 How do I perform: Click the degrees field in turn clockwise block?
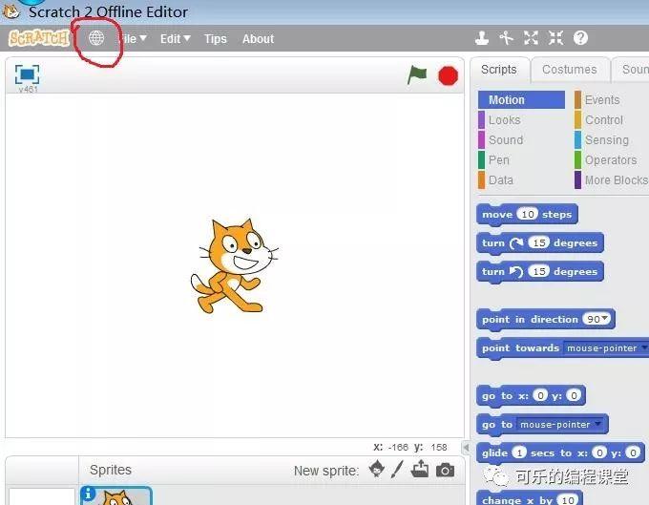[x=539, y=242]
